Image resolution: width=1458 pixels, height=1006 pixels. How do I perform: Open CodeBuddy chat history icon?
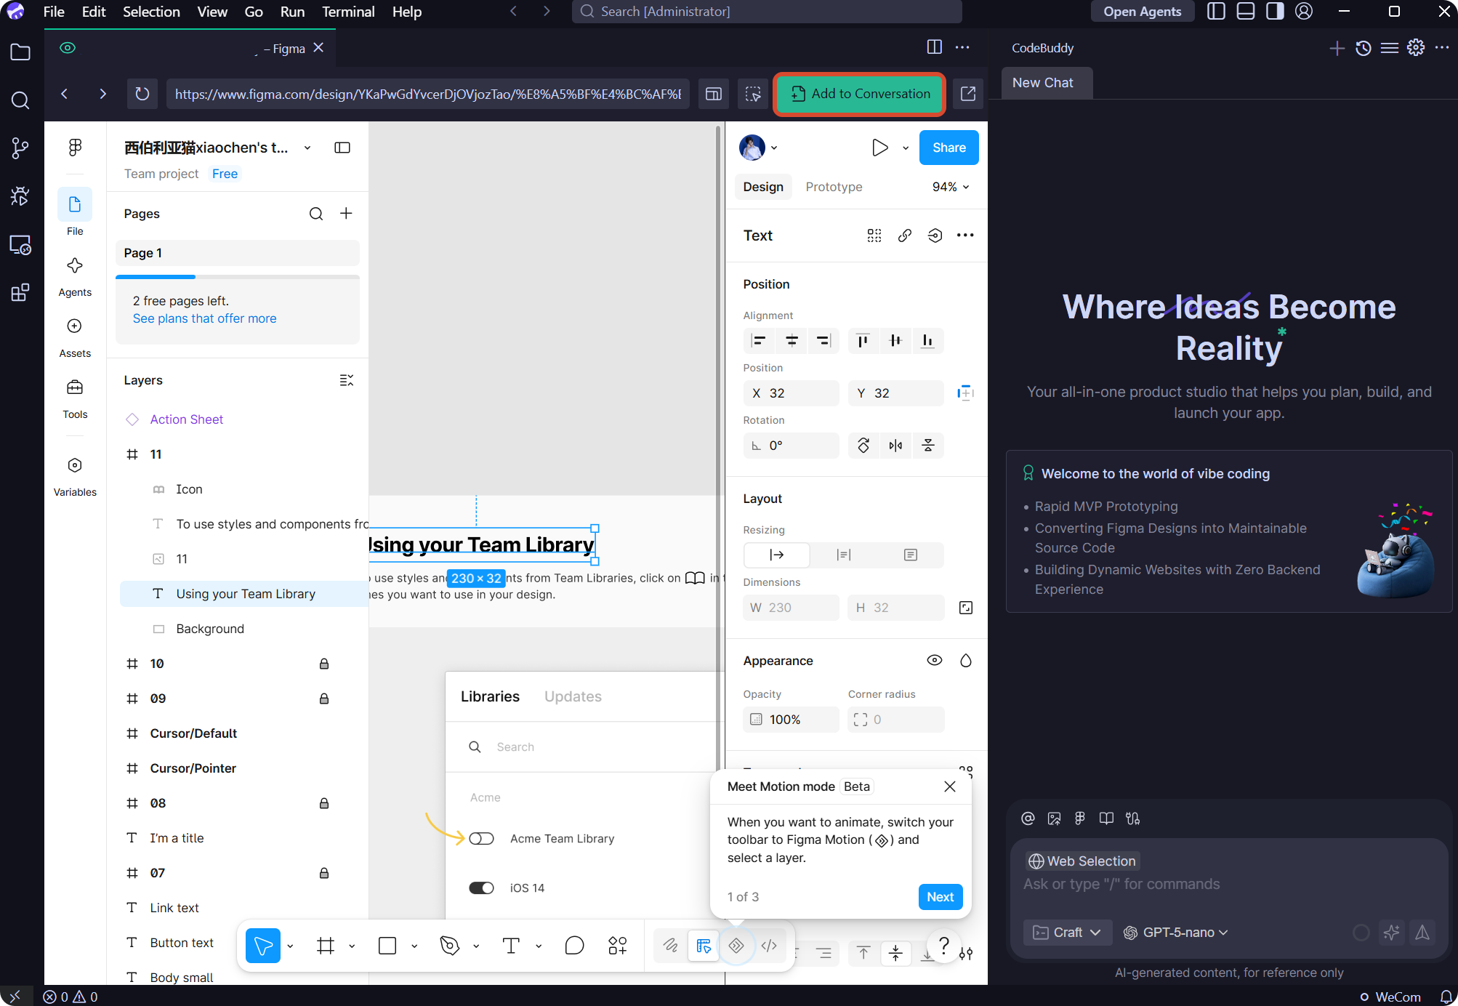click(x=1364, y=48)
